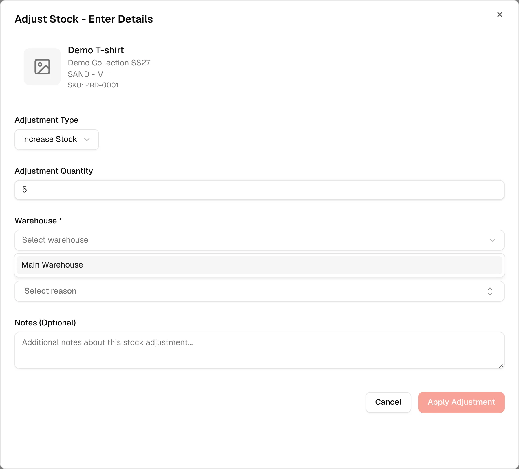Click the Adjustment Type label
Screen dimensions: 519x469
pos(47,120)
